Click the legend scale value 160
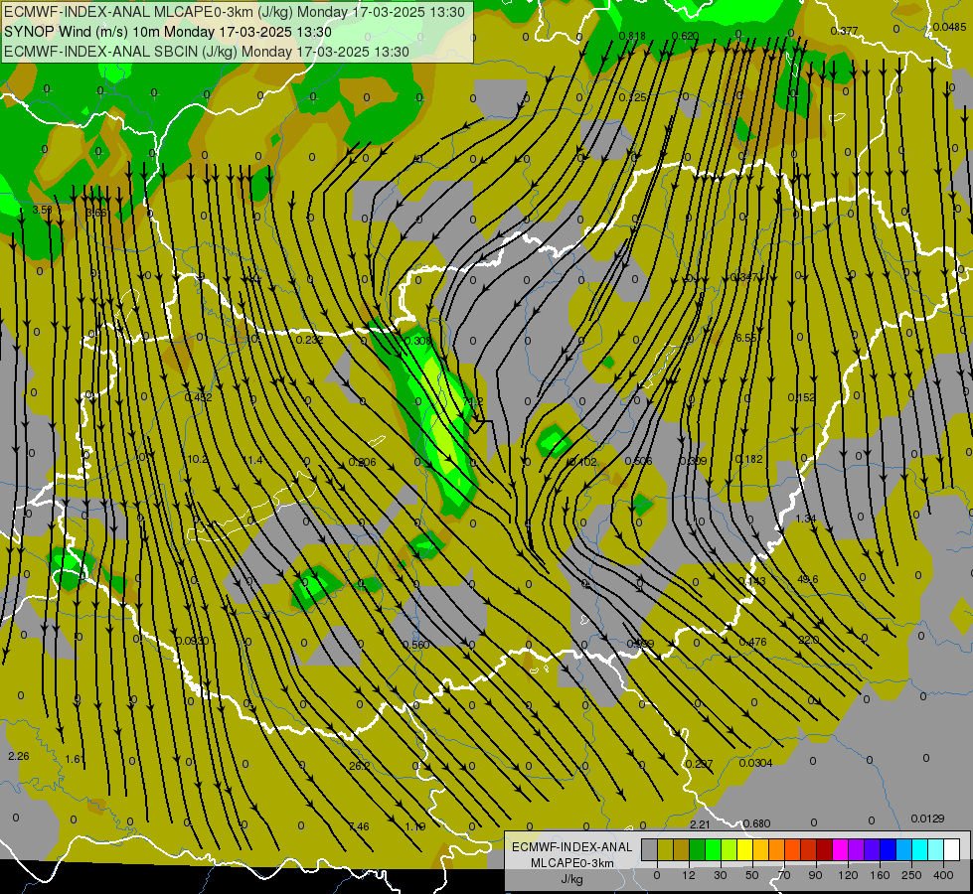Viewport: 973px width, 894px height. pyautogui.click(x=880, y=875)
